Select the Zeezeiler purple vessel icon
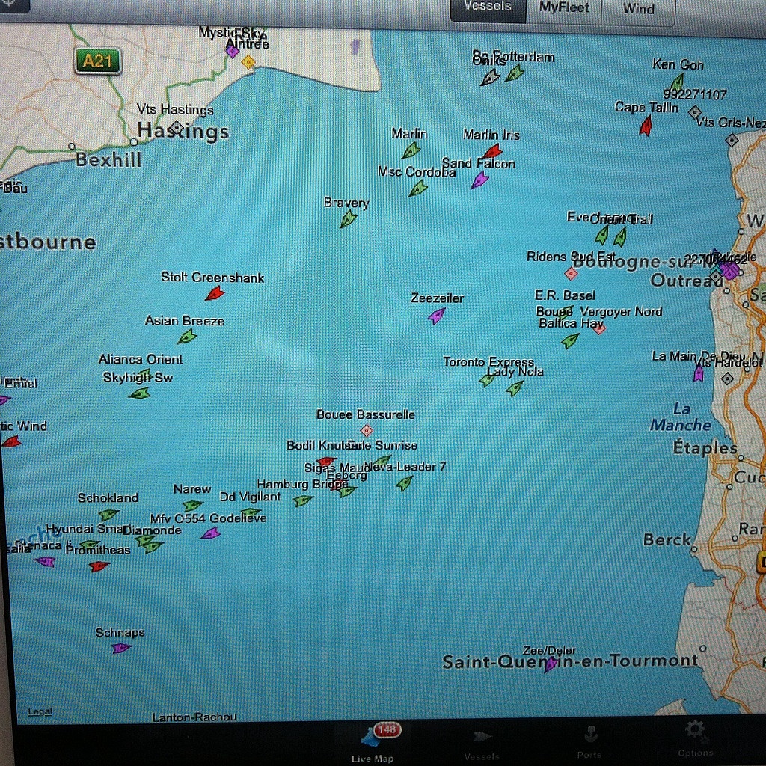Image resolution: width=766 pixels, height=766 pixels. (437, 316)
